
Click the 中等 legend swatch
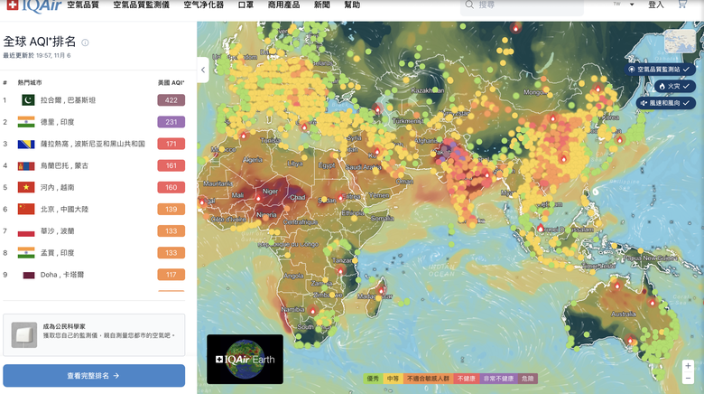[393, 379]
